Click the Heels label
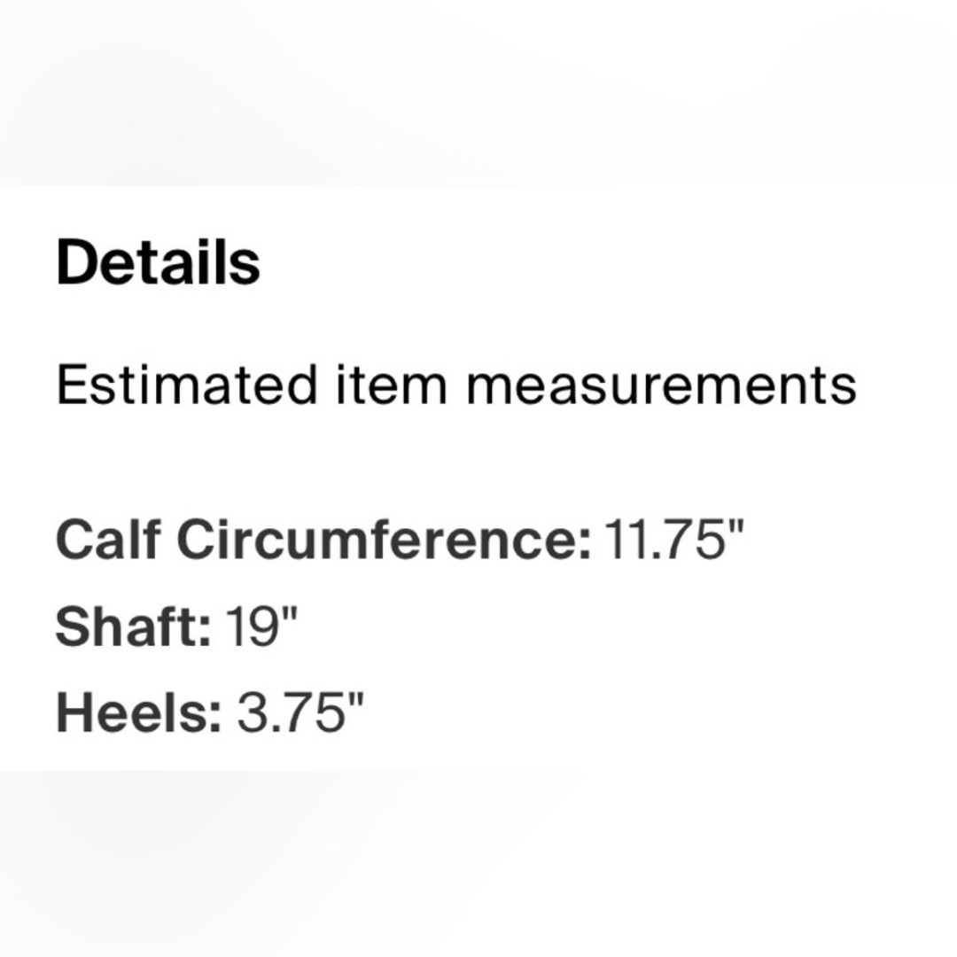This screenshot has height=957, width=957. [x=138, y=712]
